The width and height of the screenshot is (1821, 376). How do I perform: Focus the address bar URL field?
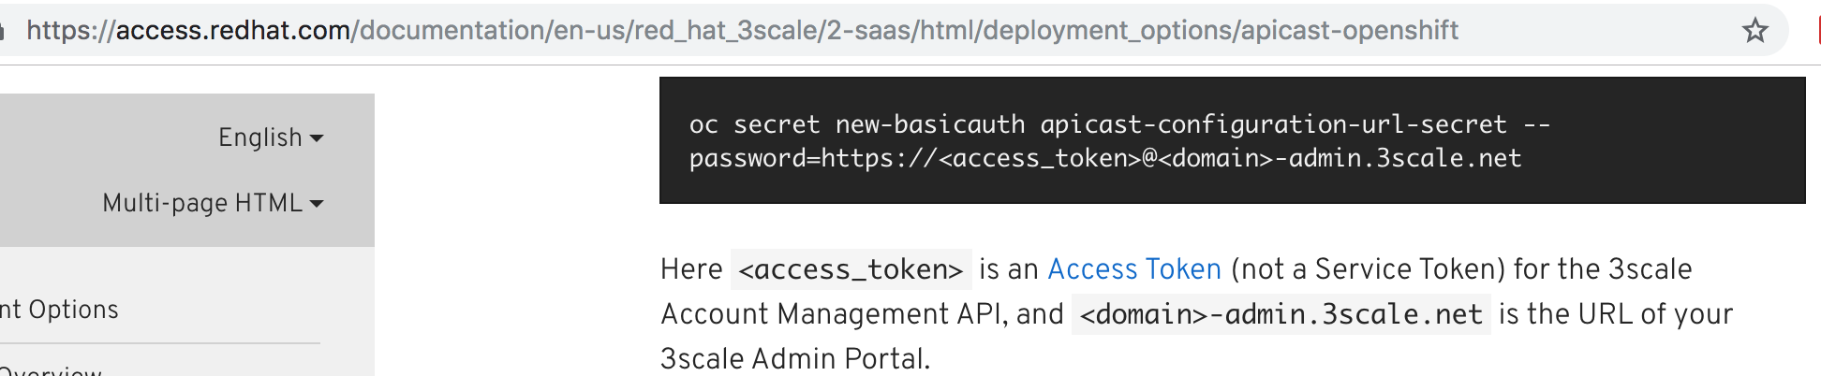coord(843,31)
